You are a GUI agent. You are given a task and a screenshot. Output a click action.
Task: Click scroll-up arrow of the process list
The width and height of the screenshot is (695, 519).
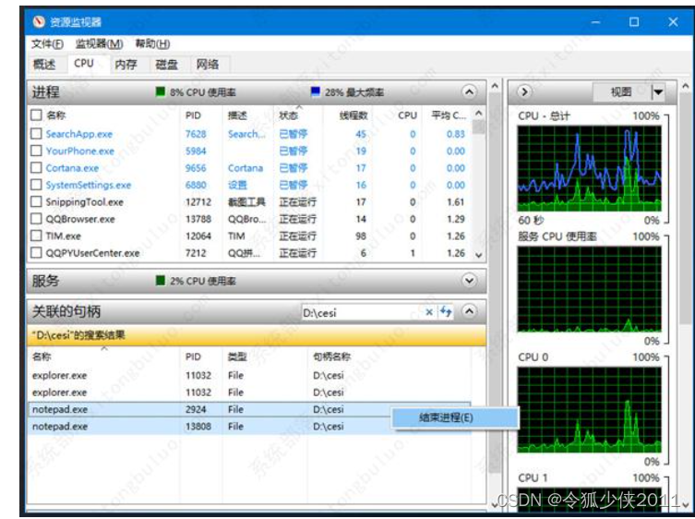tap(478, 113)
